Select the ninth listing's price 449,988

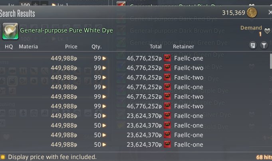tap(64, 135)
